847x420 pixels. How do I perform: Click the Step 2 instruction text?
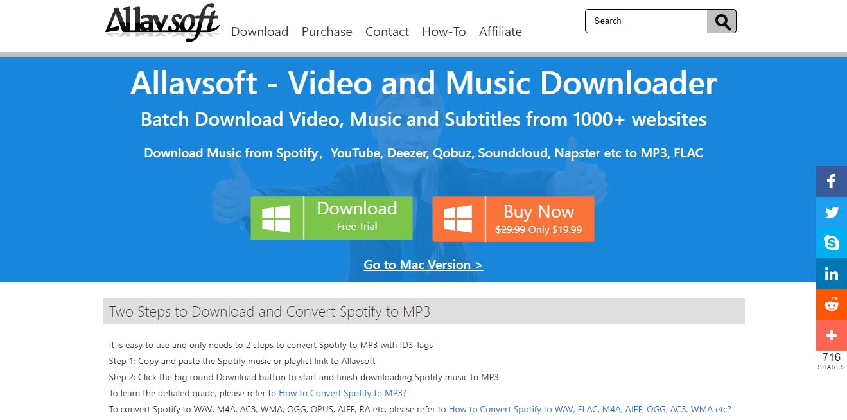[x=304, y=377]
